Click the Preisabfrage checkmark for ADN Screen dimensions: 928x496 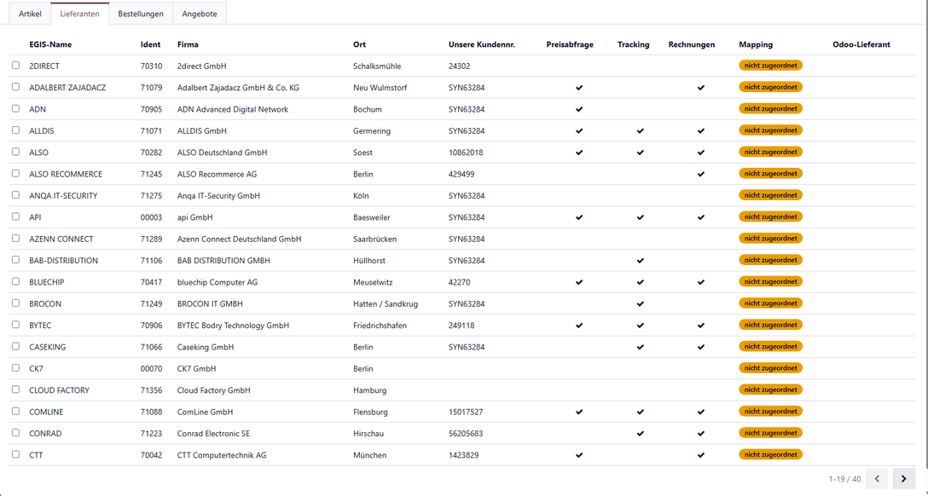(x=579, y=109)
